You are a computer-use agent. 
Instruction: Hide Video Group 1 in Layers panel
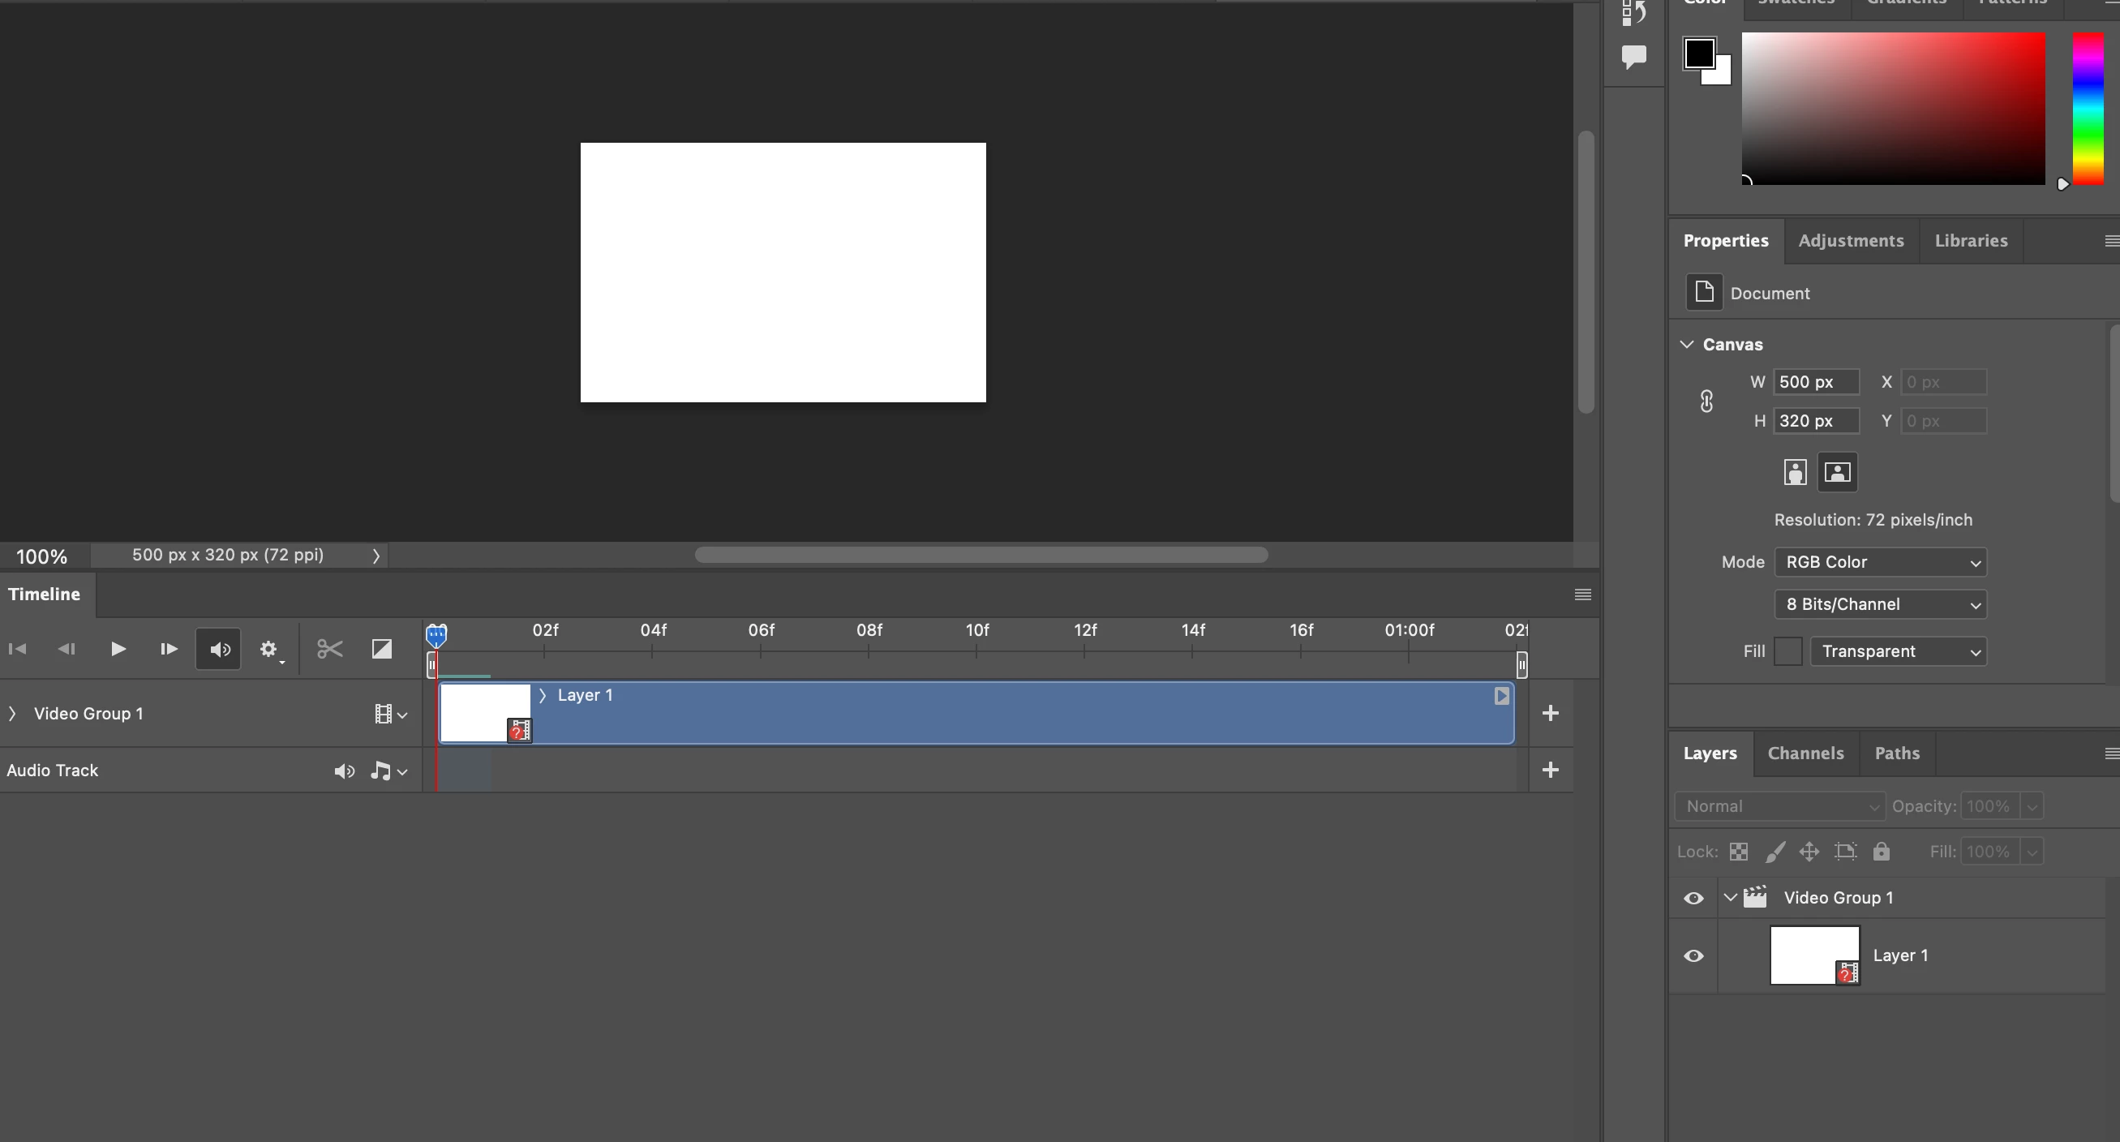click(1693, 899)
